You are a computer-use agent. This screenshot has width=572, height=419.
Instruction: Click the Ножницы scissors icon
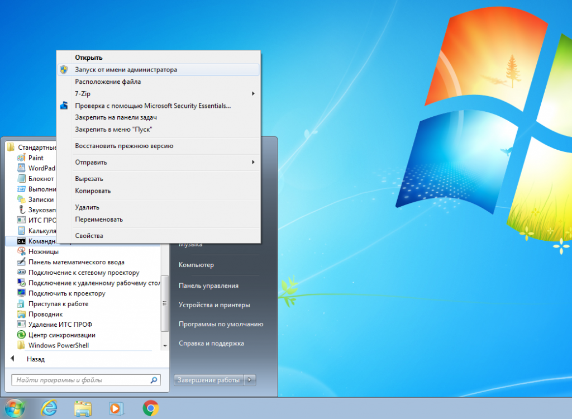21,251
